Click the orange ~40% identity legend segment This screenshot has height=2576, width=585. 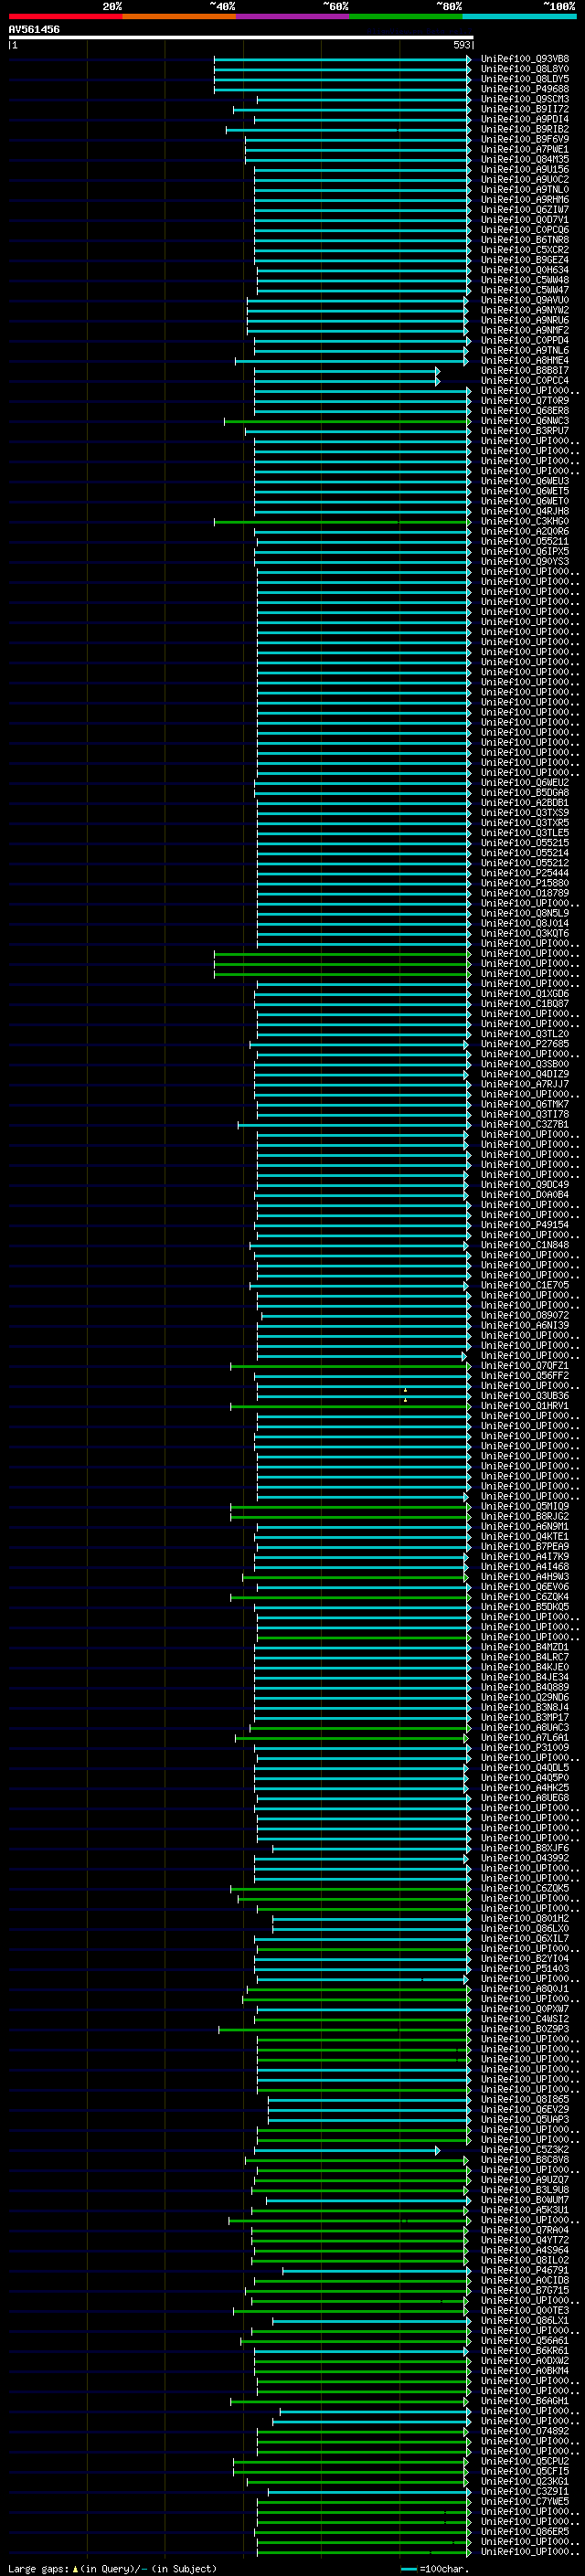pos(179,16)
